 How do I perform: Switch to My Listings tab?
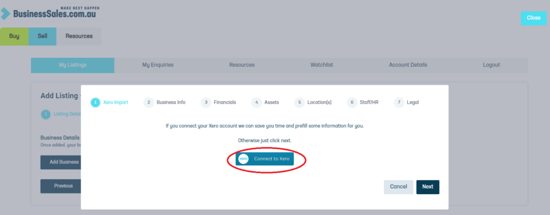tap(73, 65)
